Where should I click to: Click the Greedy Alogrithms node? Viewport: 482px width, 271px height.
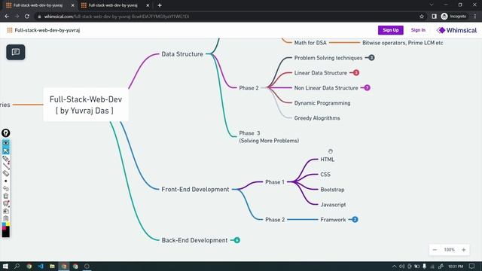click(317, 118)
